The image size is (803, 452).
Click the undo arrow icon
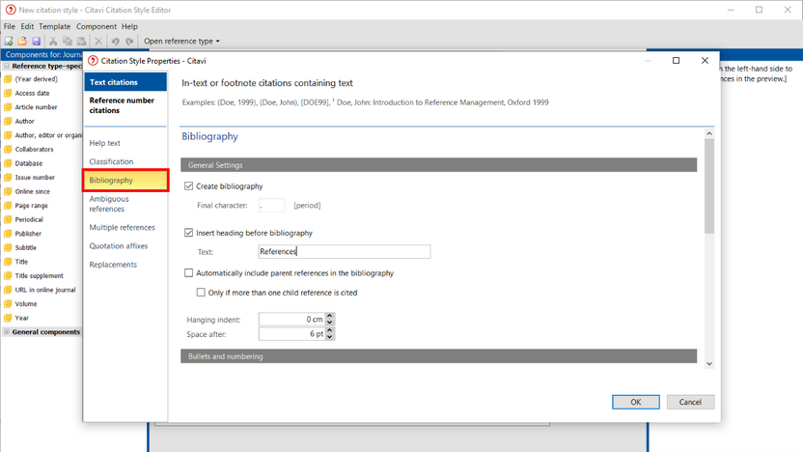point(115,41)
